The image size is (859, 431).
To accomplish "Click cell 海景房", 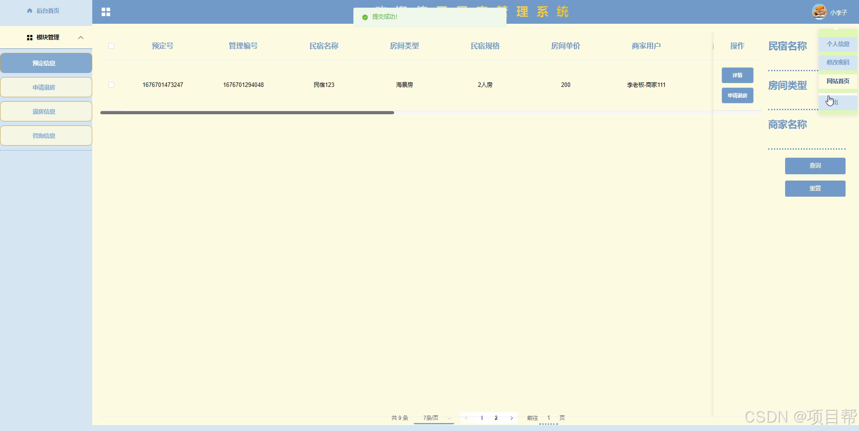I will click(404, 85).
